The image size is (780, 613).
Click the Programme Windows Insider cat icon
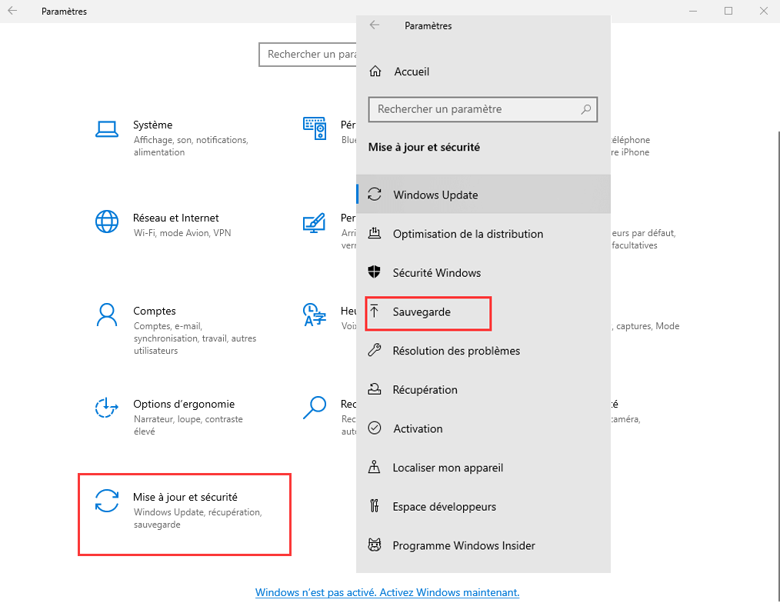375,545
